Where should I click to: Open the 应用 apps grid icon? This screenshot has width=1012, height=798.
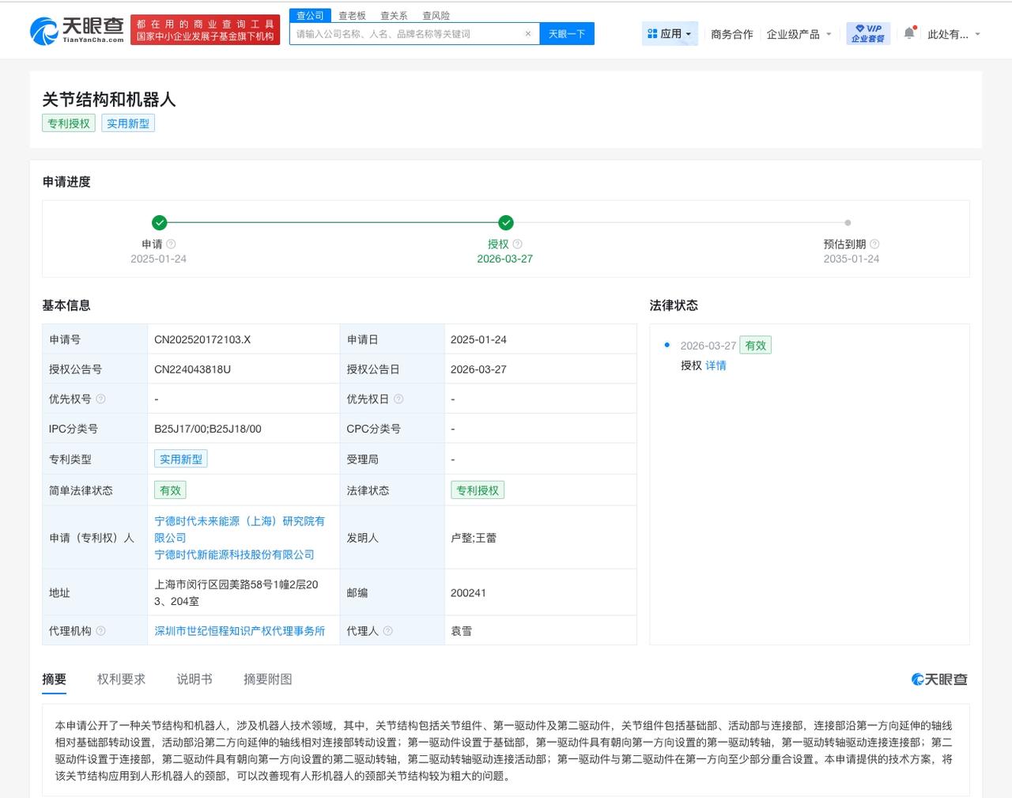coord(653,33)
